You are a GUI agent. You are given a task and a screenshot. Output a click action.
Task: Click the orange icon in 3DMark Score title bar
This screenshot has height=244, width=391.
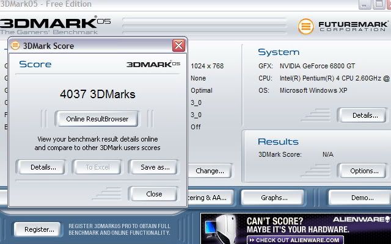click(15, 46)
